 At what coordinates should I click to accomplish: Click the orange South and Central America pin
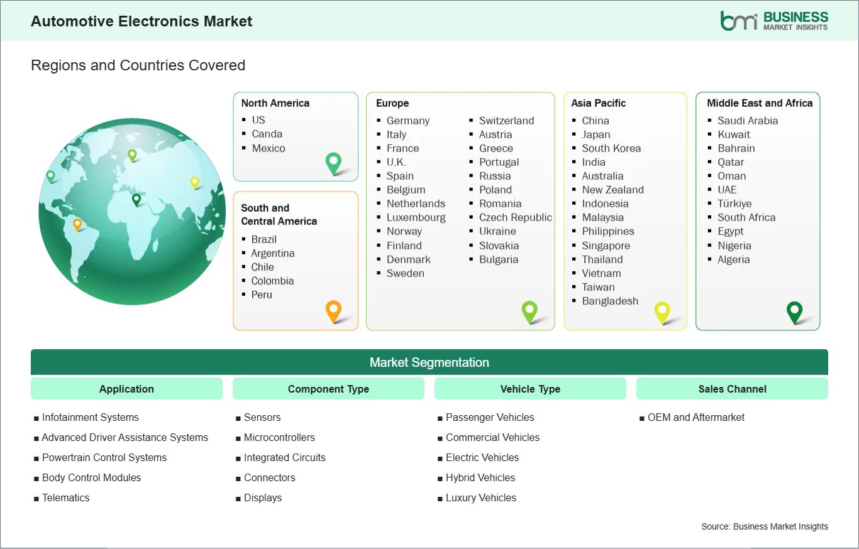point(333,310)
